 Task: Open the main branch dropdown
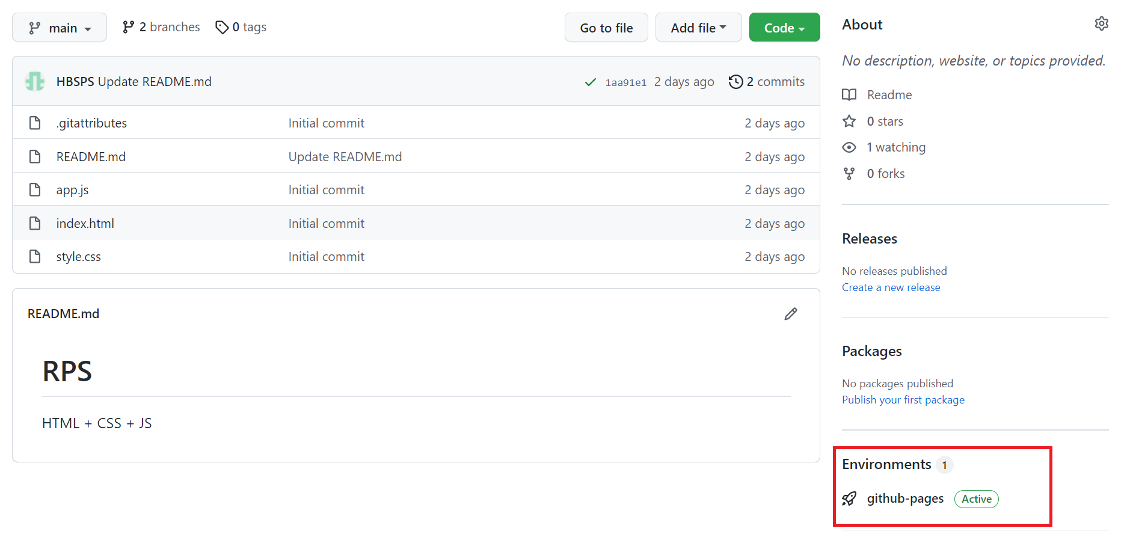(x=60, y=28)
